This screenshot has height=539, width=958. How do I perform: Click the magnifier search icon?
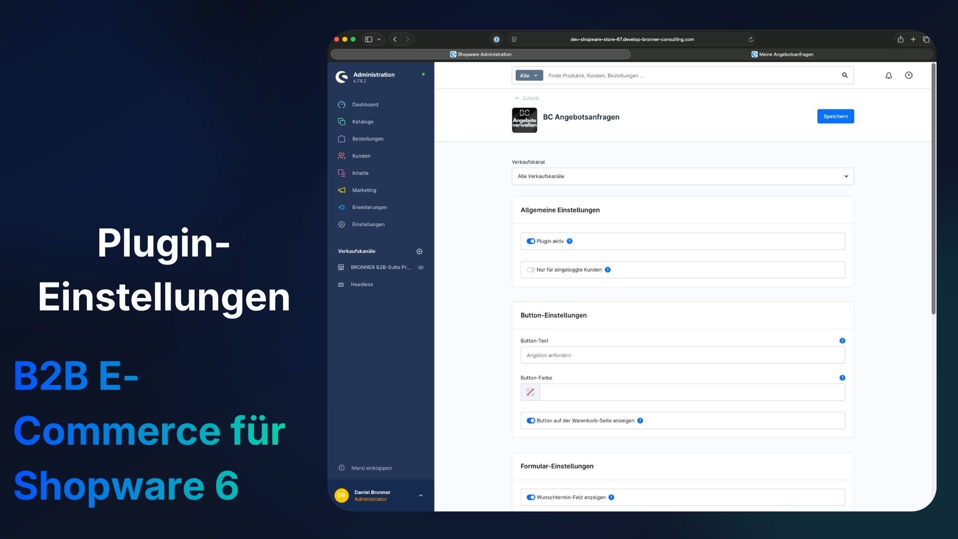click(x=845, y=75)
